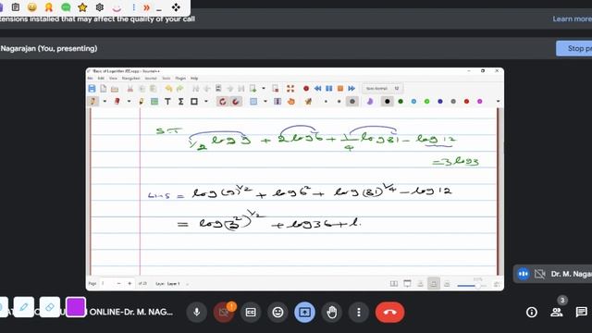The image size is (592, 333).
Task: Show the people list in Meet
Action: [x=557, y=312]
